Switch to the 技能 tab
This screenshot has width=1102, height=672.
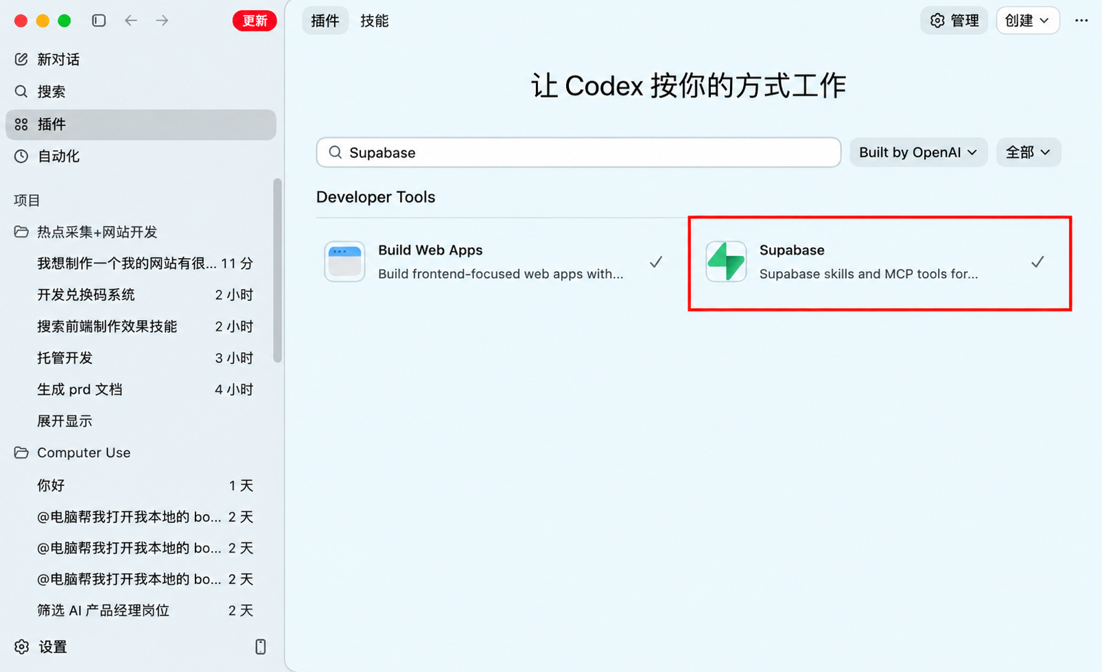click(375, 21)
